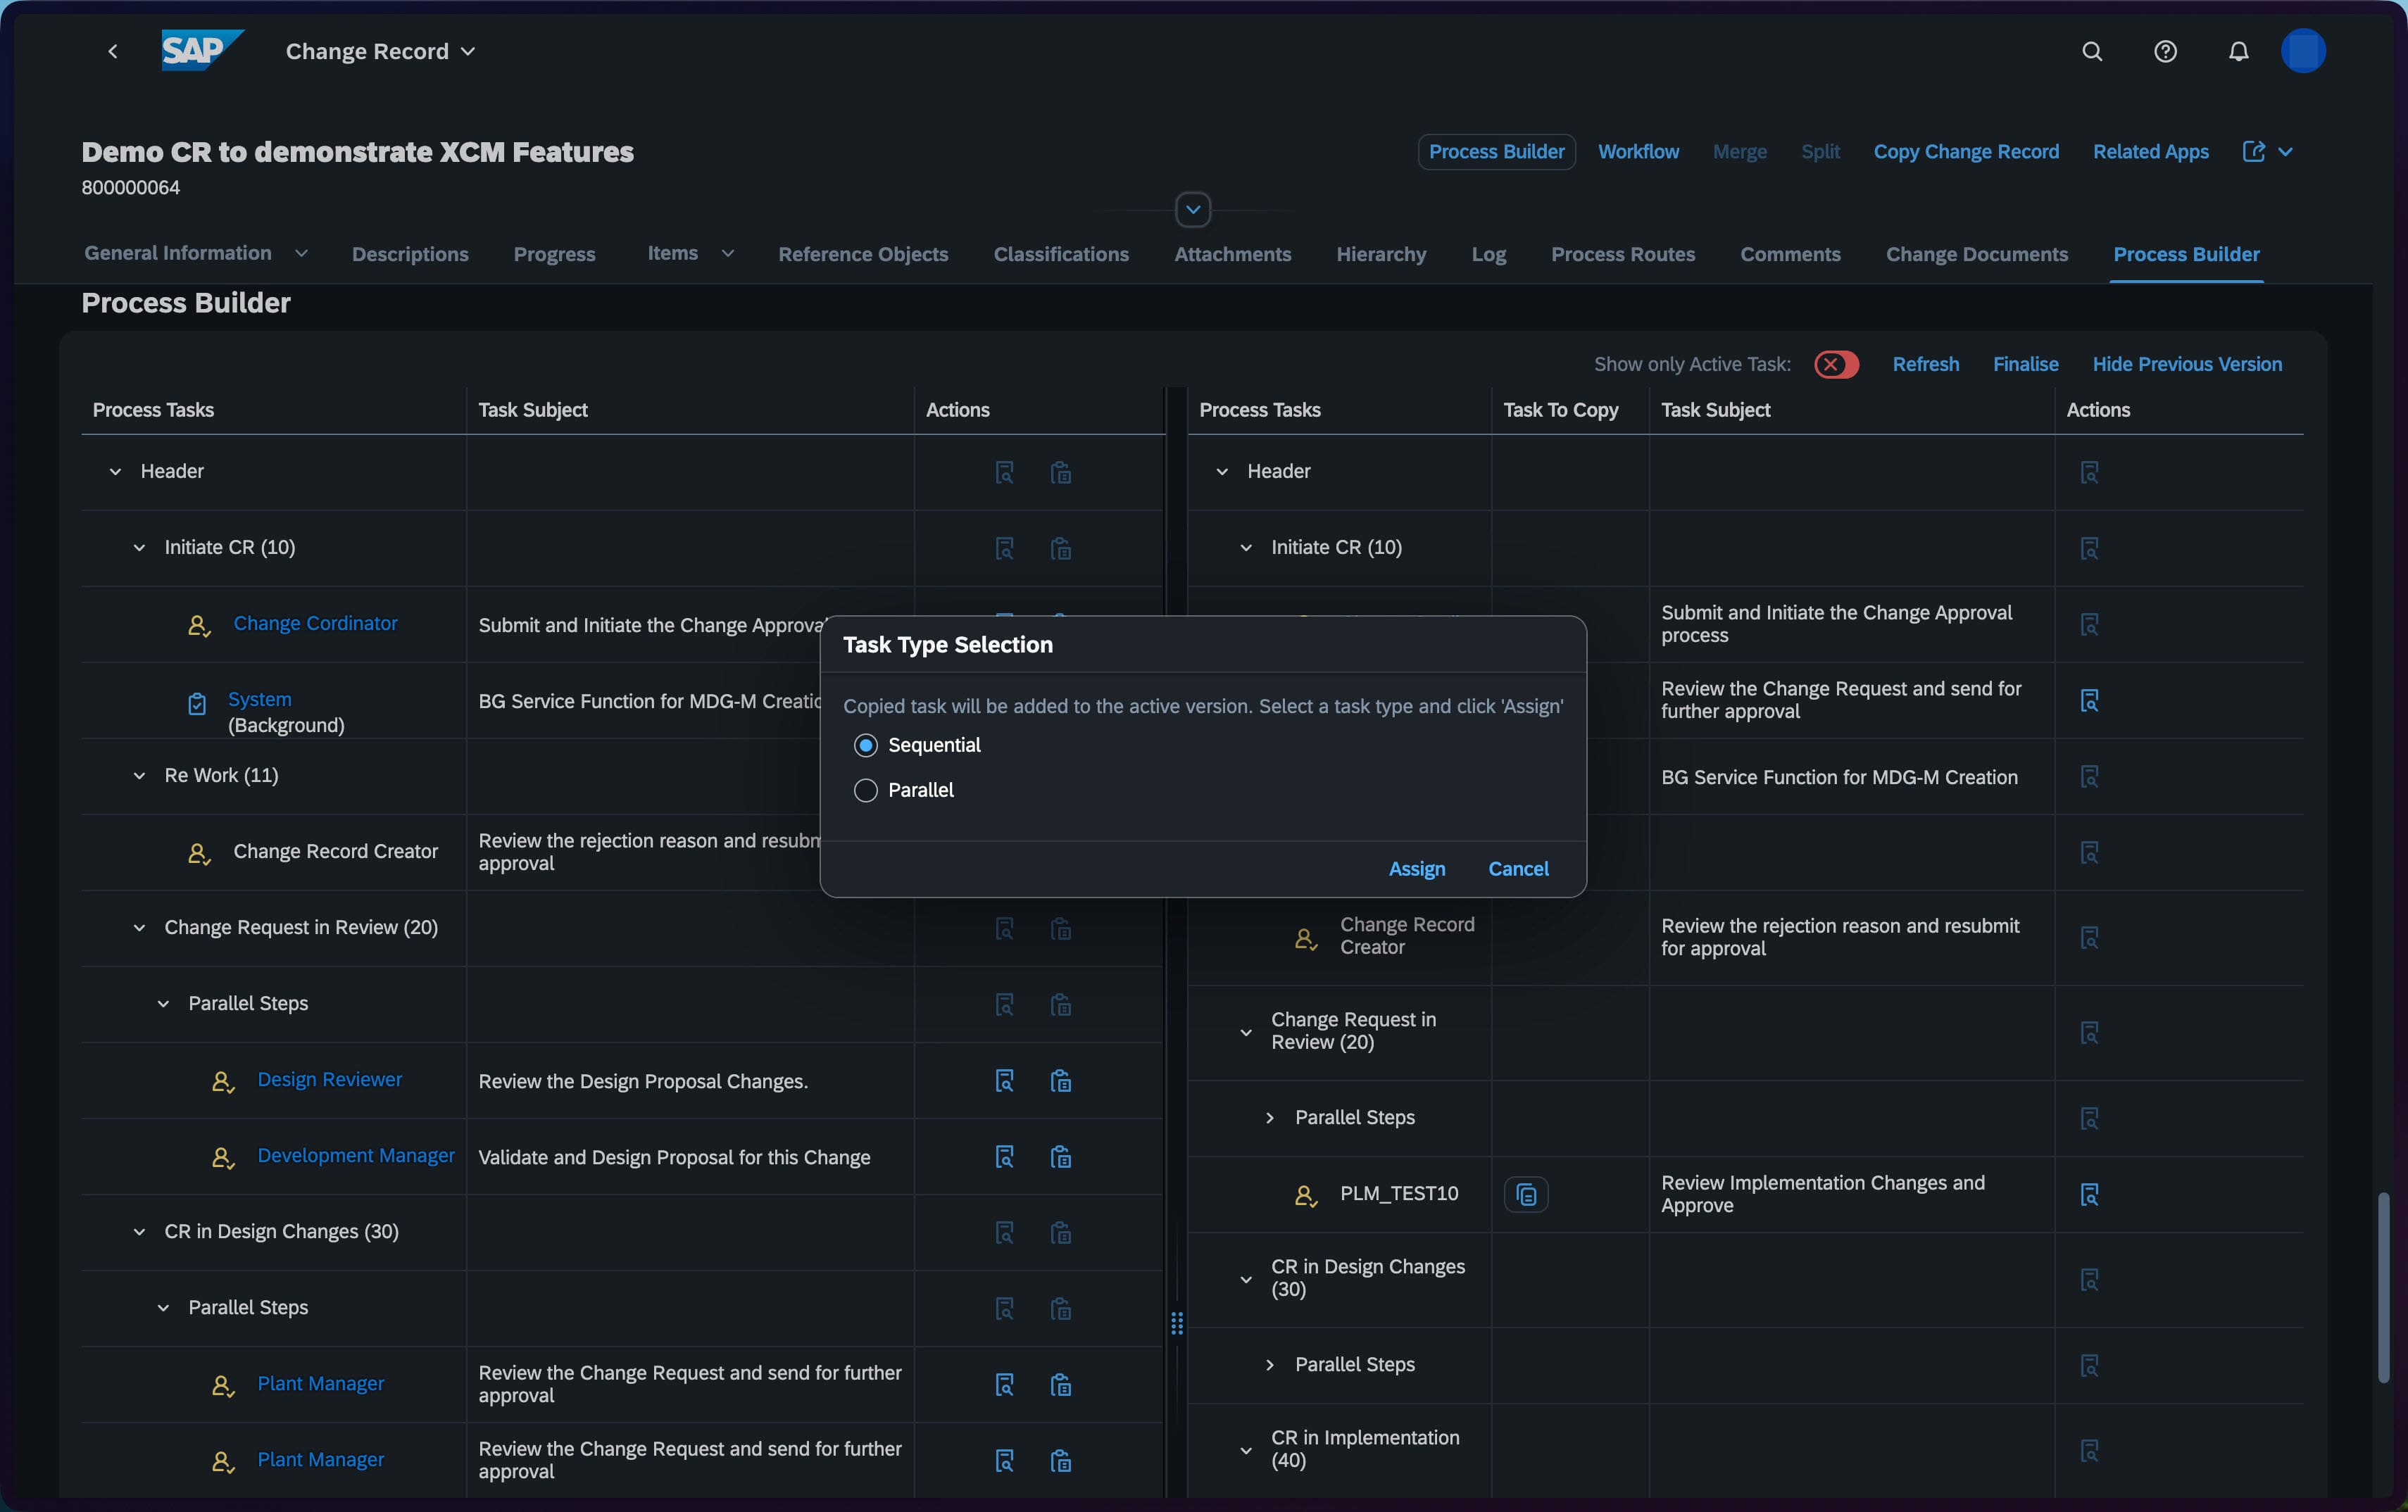The image size is (2408, 1512).
Task: Open the Items tab dropdown arrow
Action: (x=728, y=254)
